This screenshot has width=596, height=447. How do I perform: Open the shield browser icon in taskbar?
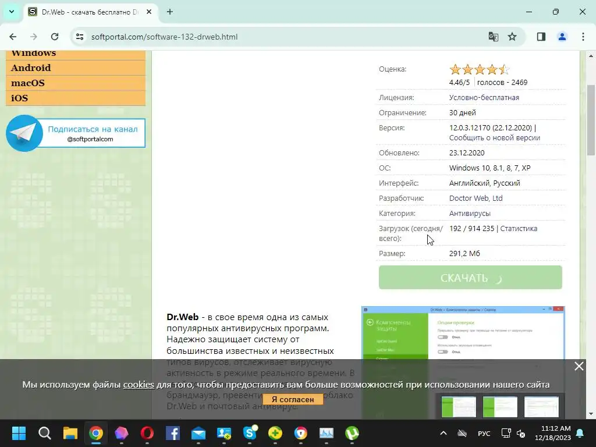point(301,433)
